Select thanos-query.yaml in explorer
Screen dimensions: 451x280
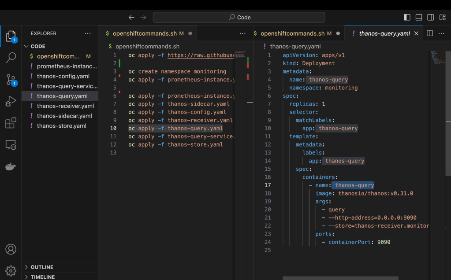[60, 96]
